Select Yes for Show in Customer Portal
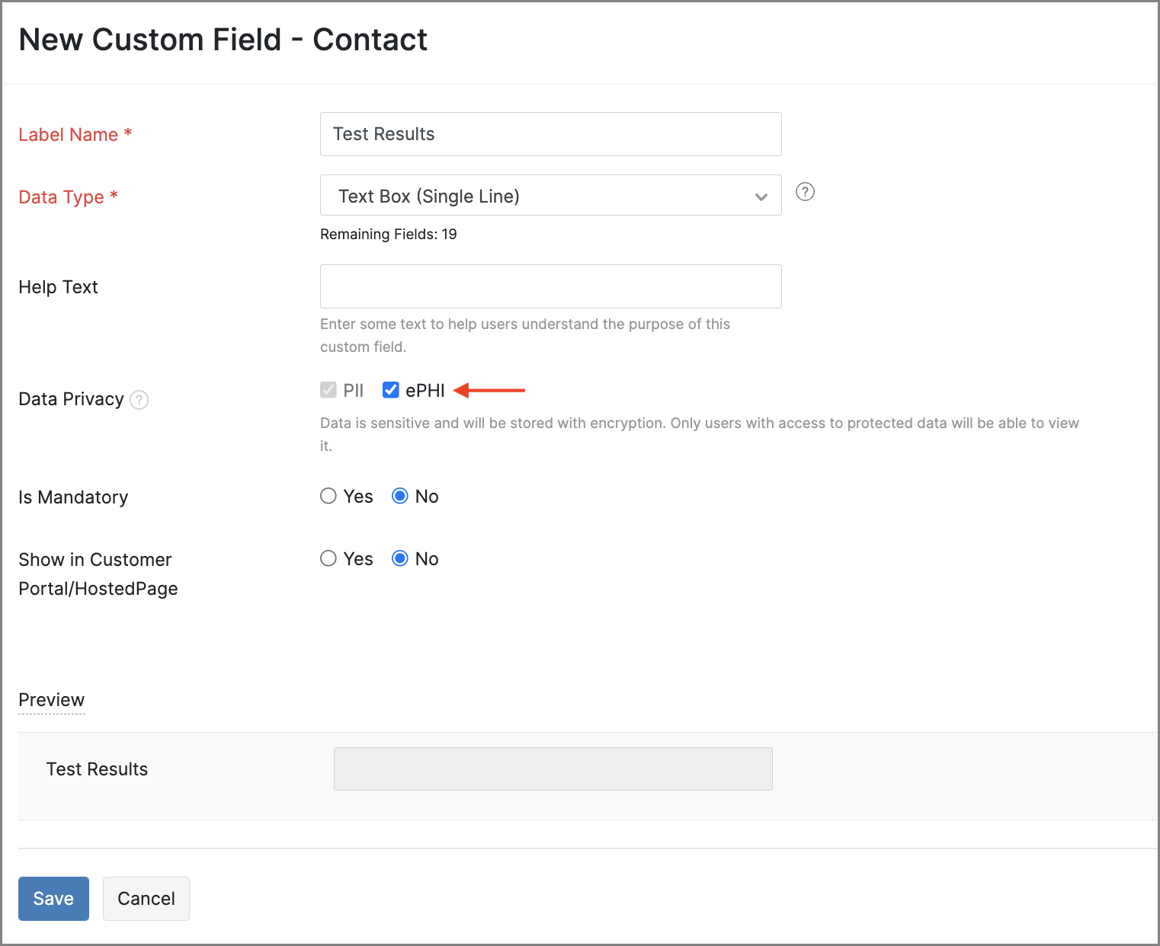 328,559
